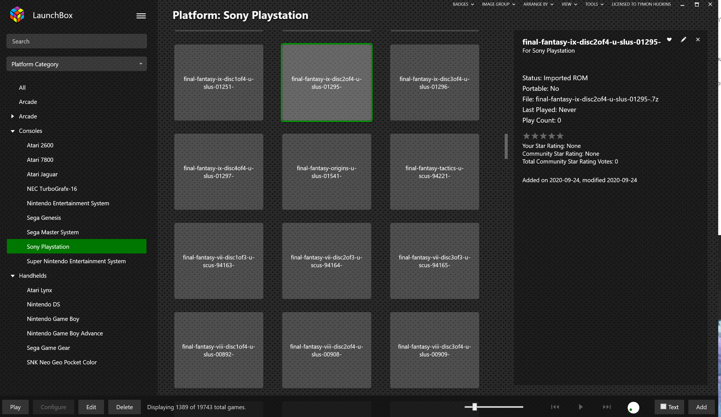Image resolution: width=721 pixels, height=417 pixels.
Task: Select final-fantasy-tactics game tile
Action: pos(434,172)
